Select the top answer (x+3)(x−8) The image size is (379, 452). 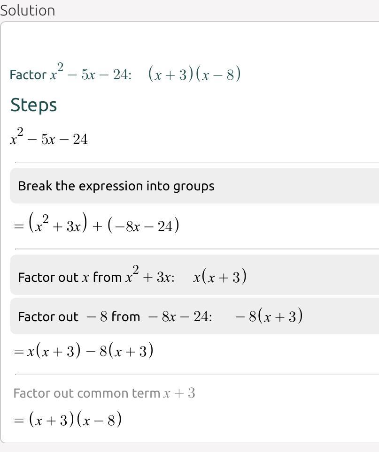point(194,74)
